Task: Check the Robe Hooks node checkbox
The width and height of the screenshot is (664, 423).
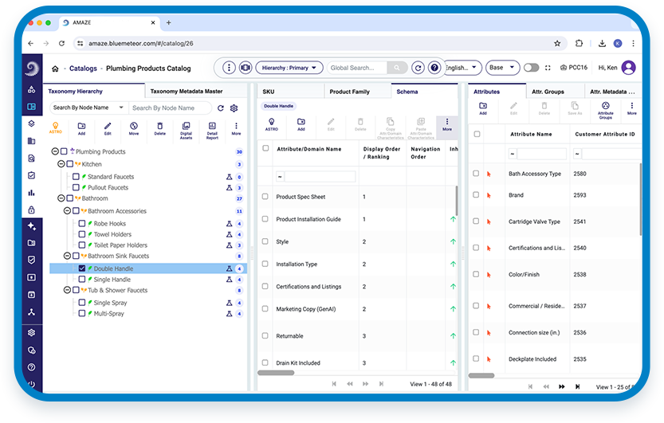Action: point(82,223)
